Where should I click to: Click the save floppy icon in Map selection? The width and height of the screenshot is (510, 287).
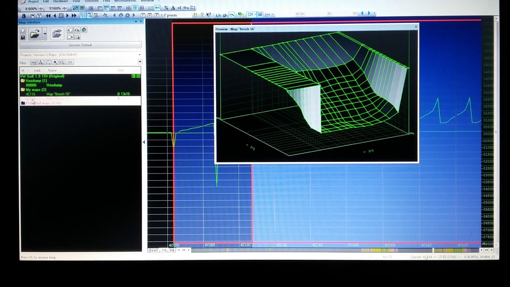tap(23, 37)
